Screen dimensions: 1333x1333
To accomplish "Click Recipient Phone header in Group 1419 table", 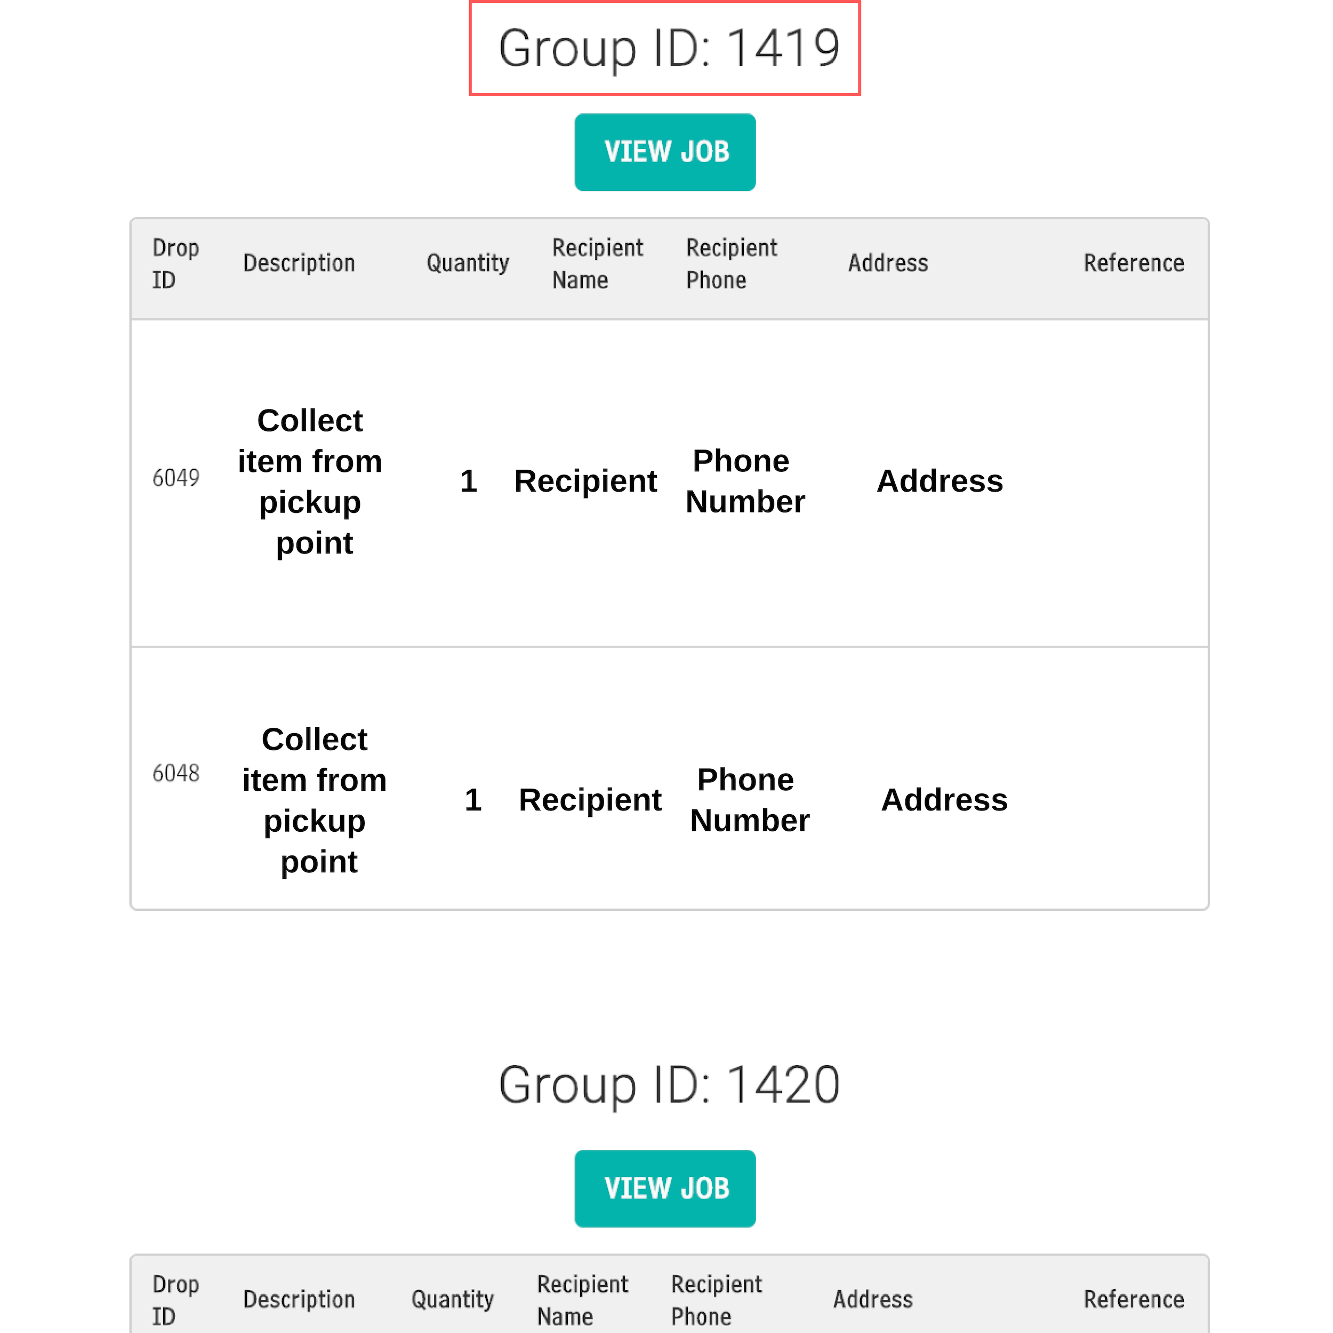I will [x=730, y=263].
